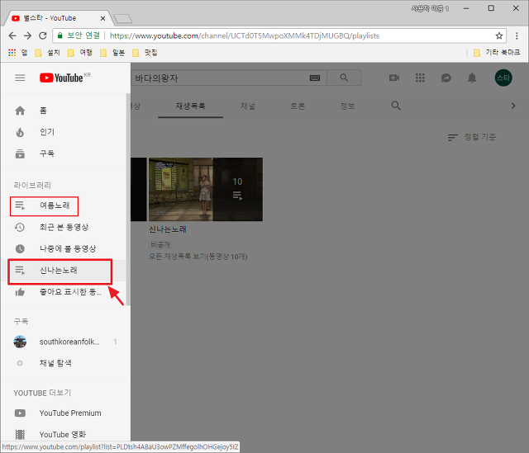529x453 pixels.
Task: Open 홈 in the sidebar
Action: click(64, 111)
